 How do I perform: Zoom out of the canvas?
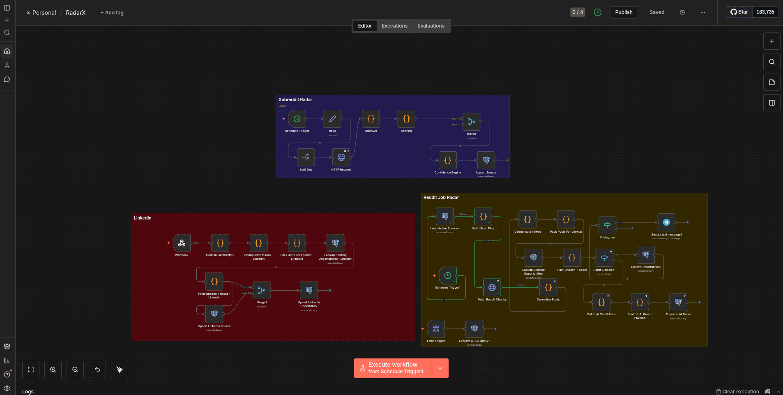[75, 369]
